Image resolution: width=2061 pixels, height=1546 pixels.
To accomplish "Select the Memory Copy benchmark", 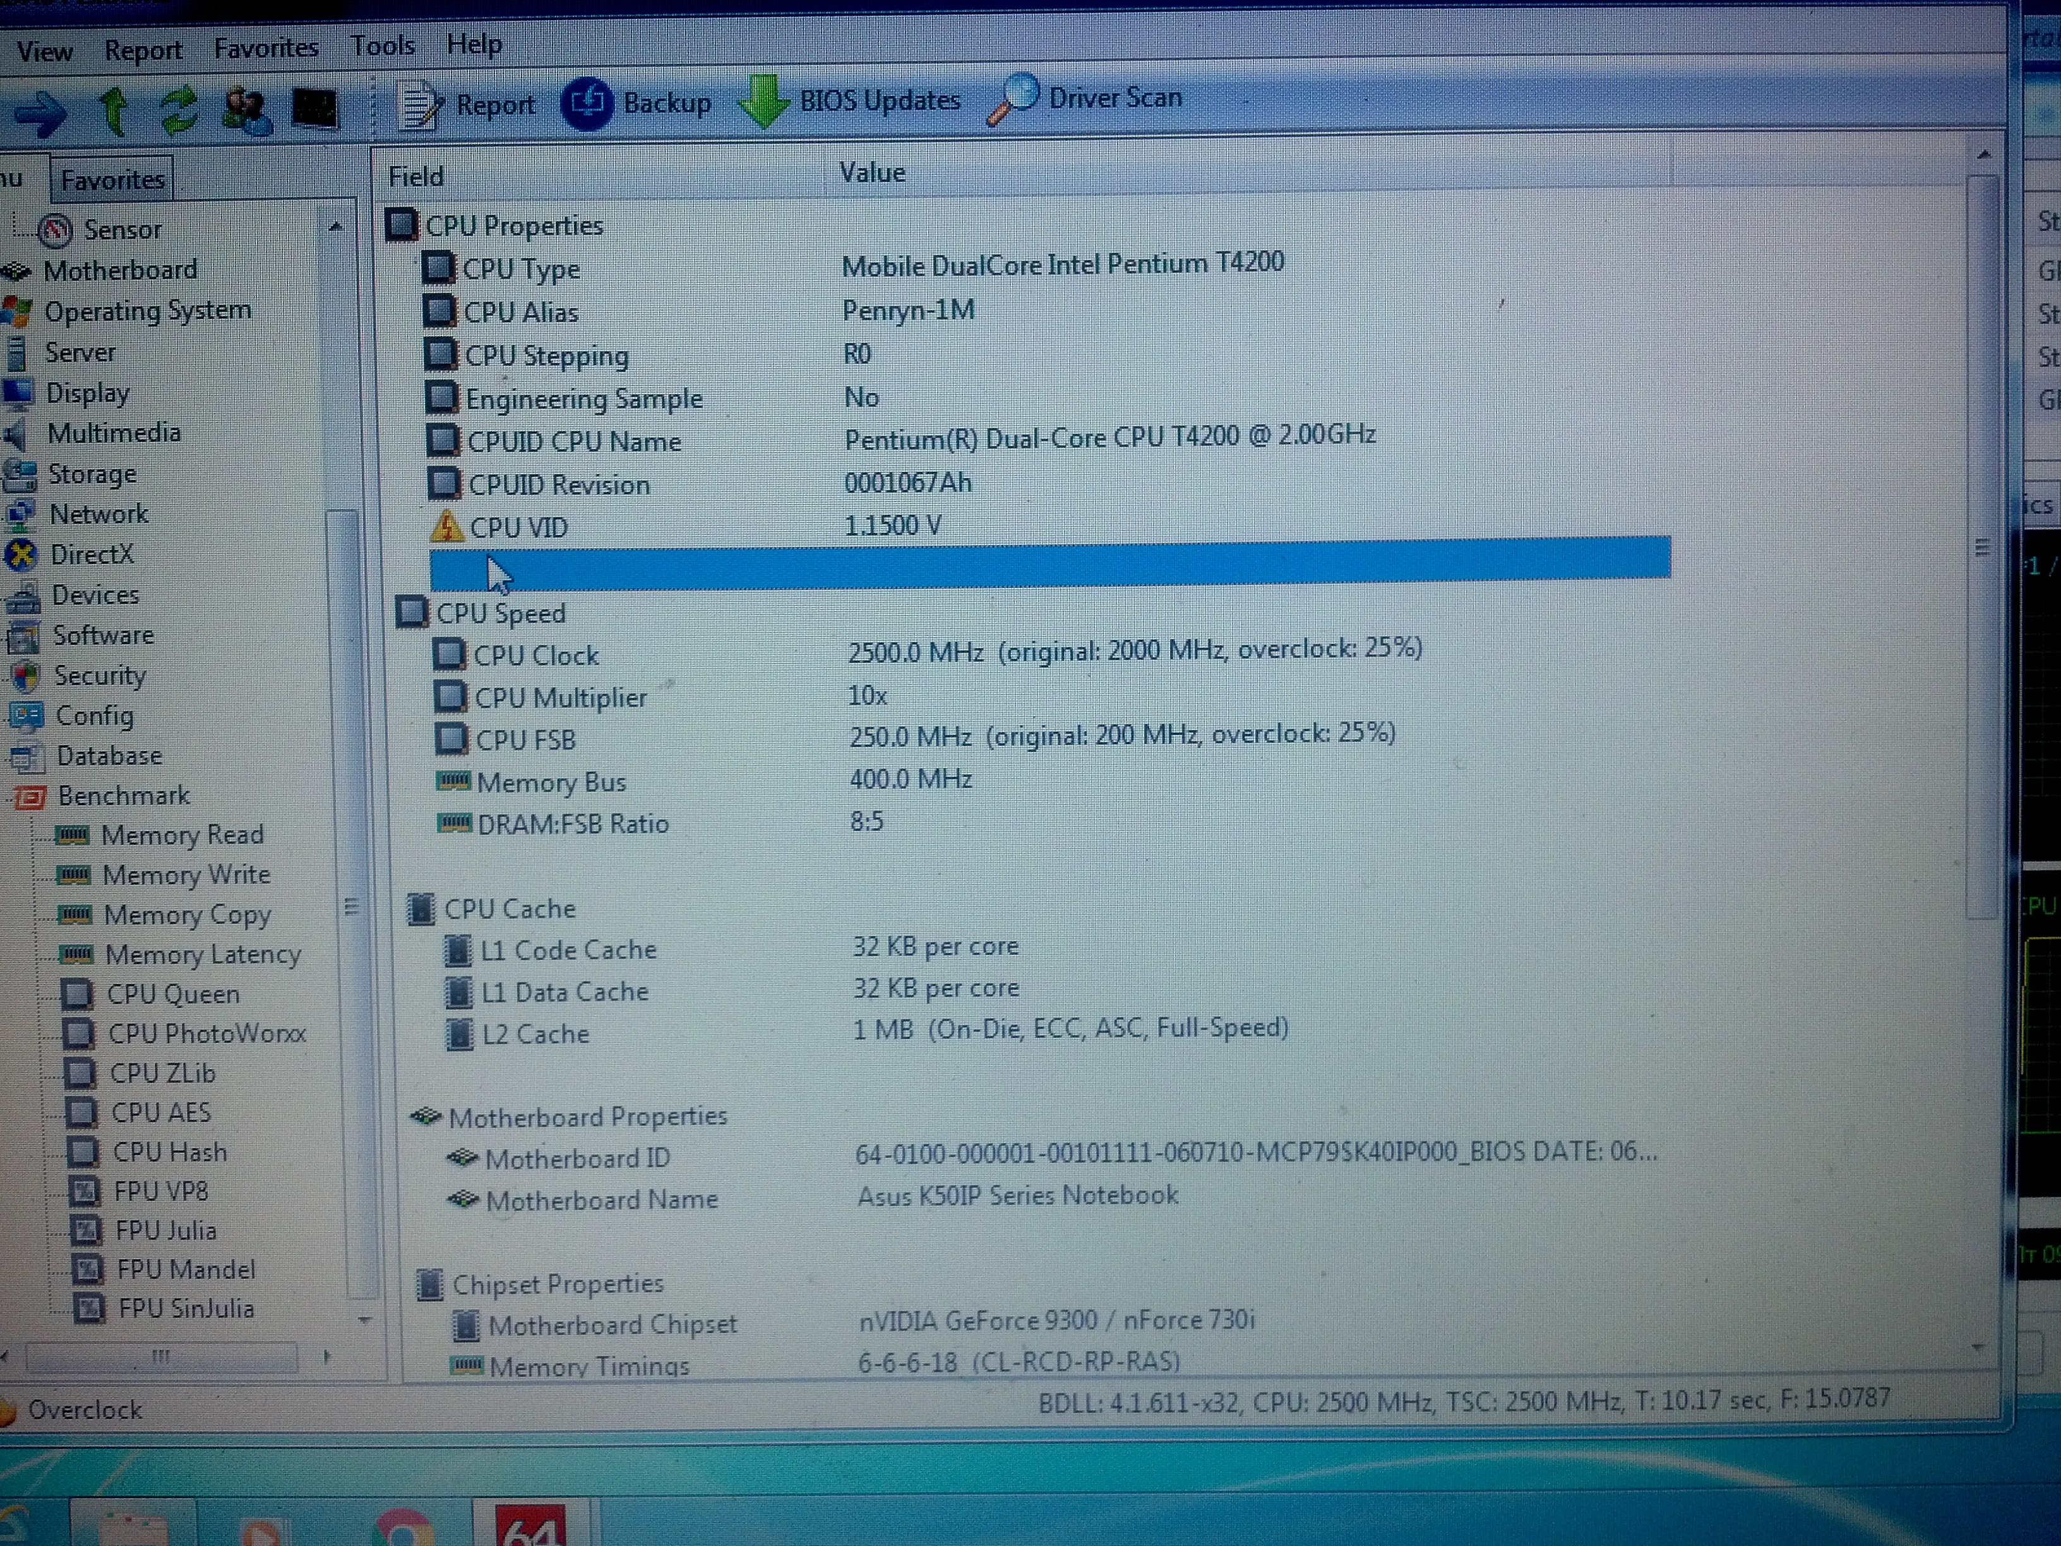I will [x=188, y=915].
